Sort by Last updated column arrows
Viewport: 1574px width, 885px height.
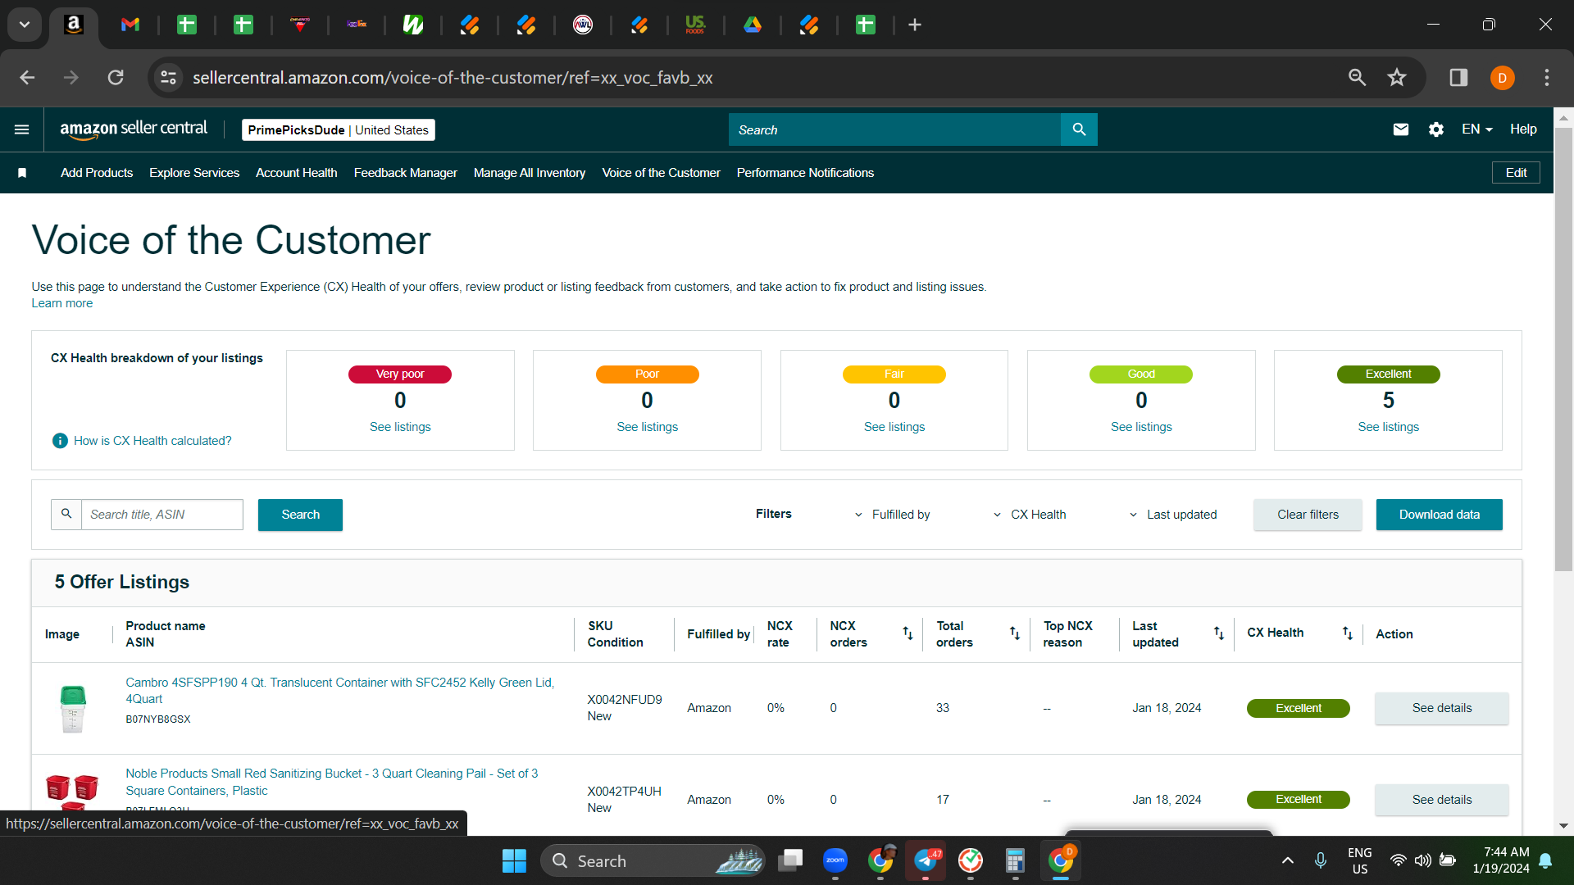coord(1219,633)
